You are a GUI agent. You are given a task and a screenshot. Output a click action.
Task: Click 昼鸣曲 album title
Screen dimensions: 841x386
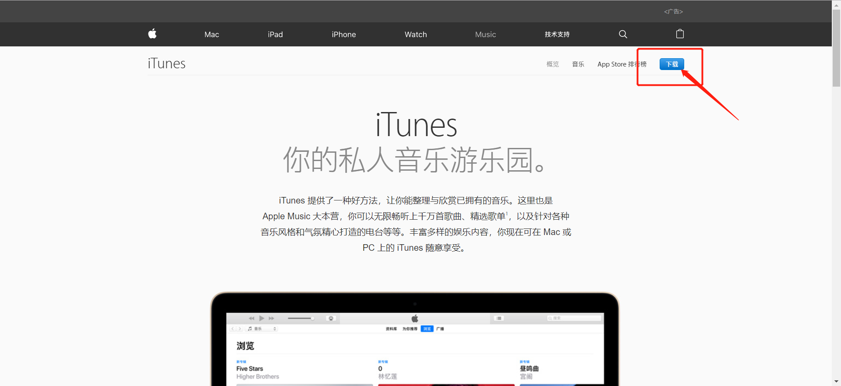tap(529, 368)
